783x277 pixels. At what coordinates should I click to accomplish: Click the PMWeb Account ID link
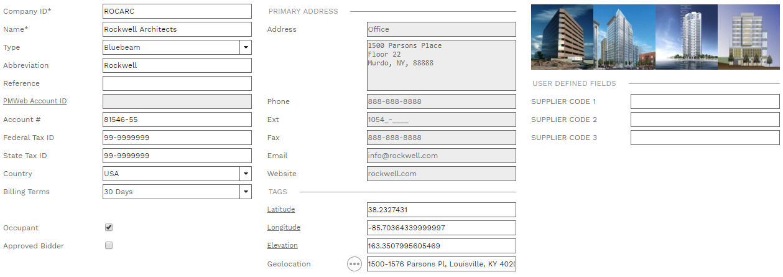pyautogui.click(x=35, y=101)
